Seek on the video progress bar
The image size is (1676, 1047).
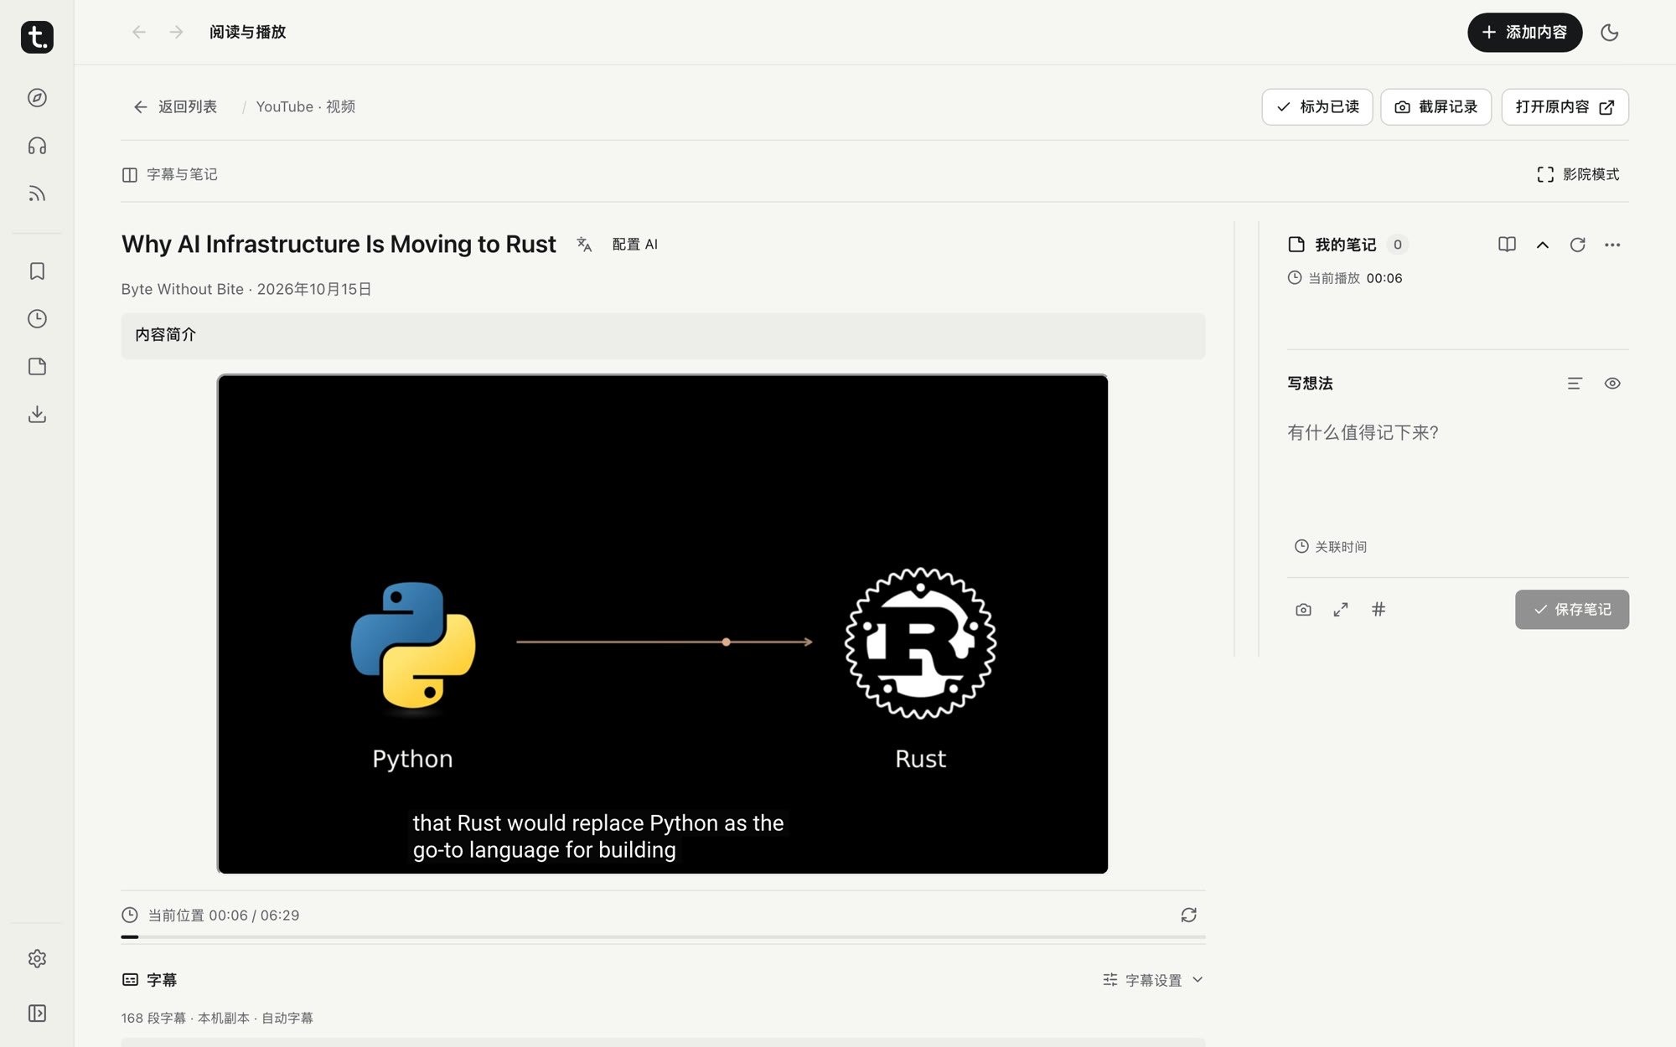(663, 936)
